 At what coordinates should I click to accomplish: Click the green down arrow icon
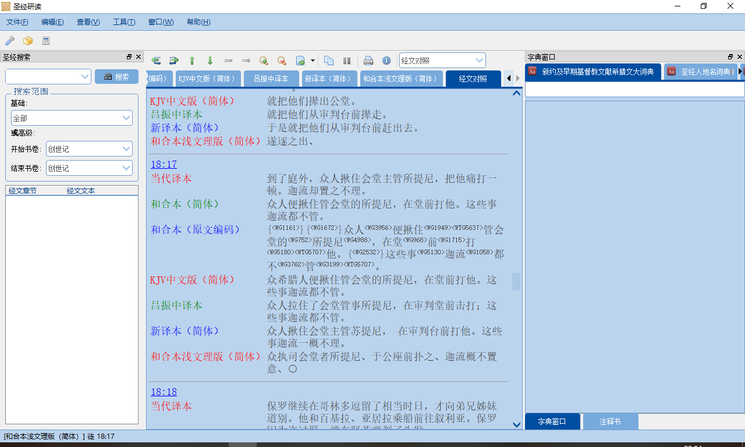tap(210, 61)
